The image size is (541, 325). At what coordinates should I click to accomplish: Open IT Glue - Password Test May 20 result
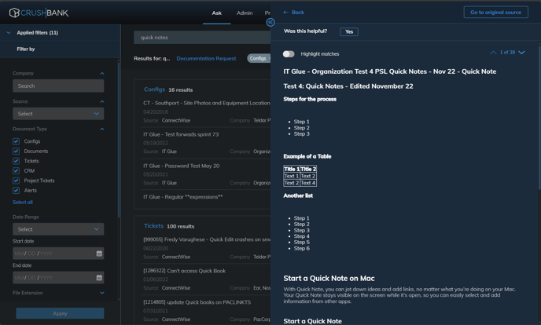pos(181,166)
